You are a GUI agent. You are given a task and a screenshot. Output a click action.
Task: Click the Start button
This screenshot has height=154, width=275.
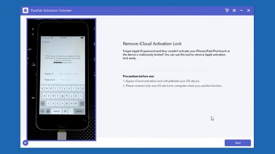238,143
